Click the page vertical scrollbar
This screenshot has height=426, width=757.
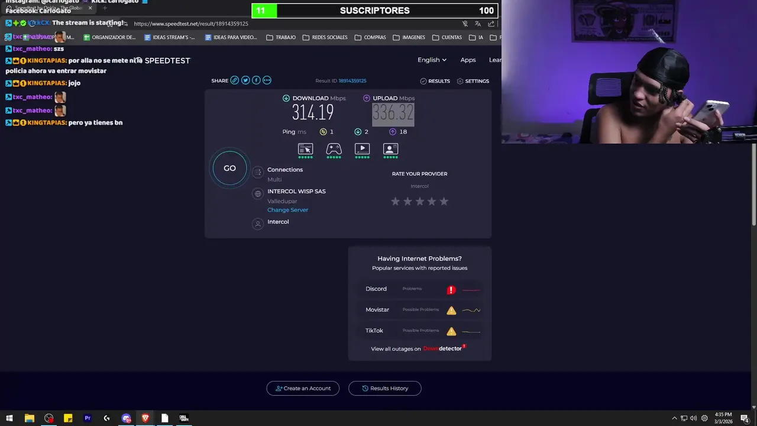click(754, 183)
